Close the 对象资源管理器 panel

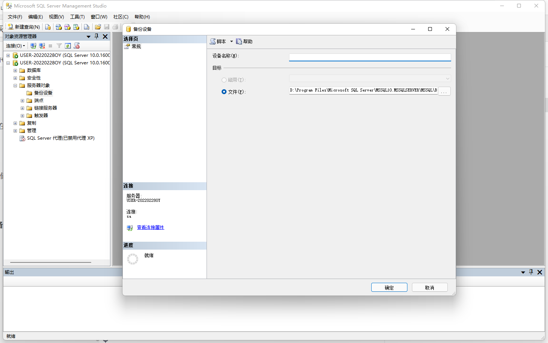click(x=105, y=37)
